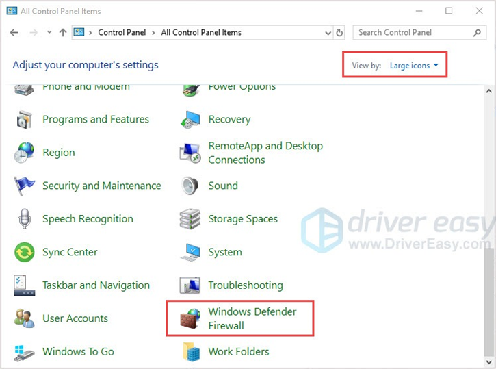Expand chevron after Control Panel breadcrumb
496x369 pixels.
pos(153,33)
